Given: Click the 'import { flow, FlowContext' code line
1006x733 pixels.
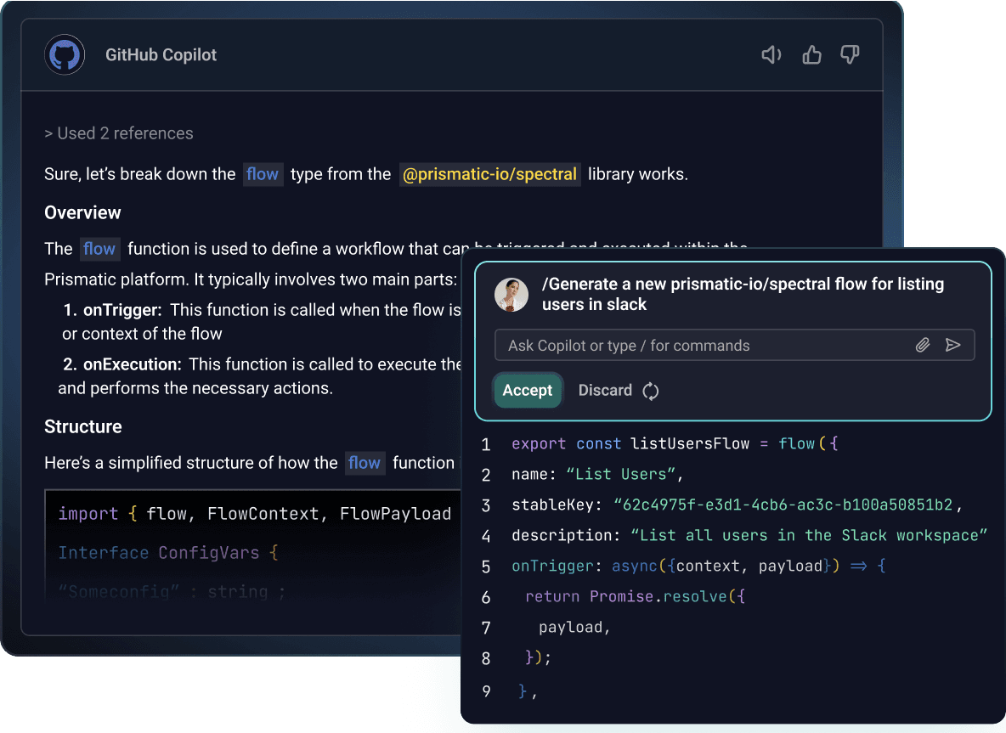Looking at the screenshot, I should click(255, 515).
